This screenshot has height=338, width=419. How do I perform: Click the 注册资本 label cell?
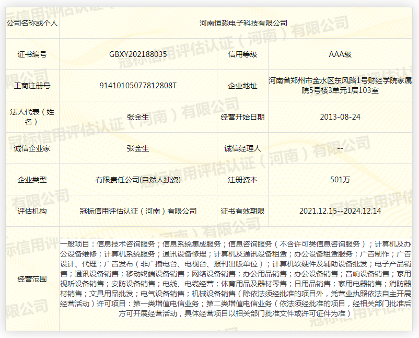pos(242,180)
